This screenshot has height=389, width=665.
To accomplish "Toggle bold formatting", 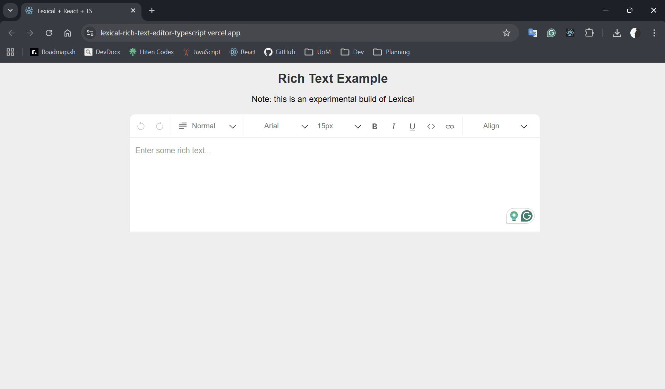I will 374,127.
